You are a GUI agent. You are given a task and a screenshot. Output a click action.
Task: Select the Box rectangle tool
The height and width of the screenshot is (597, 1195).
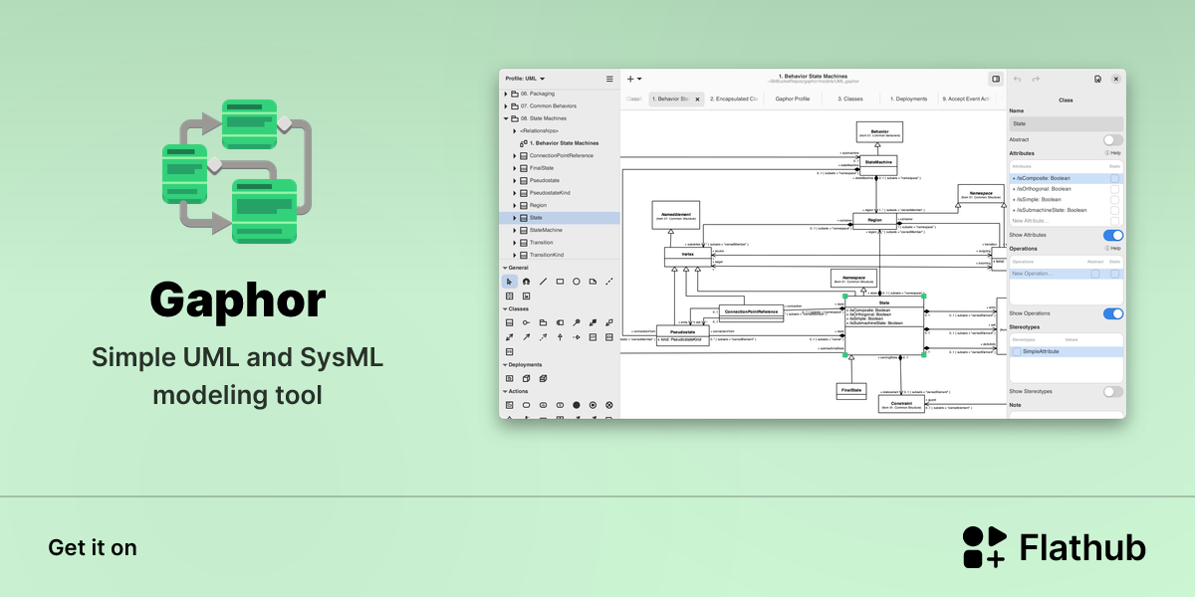560,282
